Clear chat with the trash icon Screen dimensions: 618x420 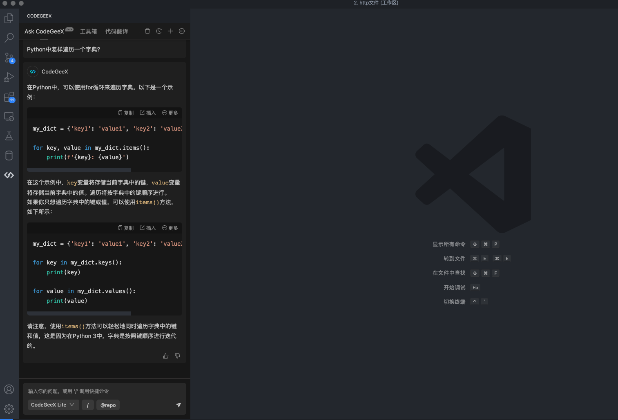(147, 31)
